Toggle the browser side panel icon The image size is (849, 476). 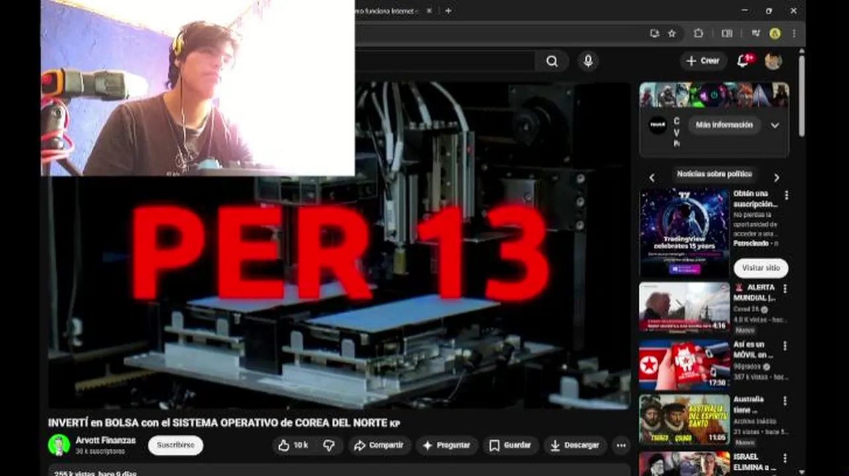click(x=727, y=33)
